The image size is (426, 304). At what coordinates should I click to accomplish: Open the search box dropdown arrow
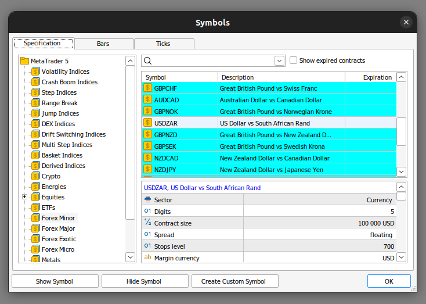pyautogui.click(x=279, y=61)
